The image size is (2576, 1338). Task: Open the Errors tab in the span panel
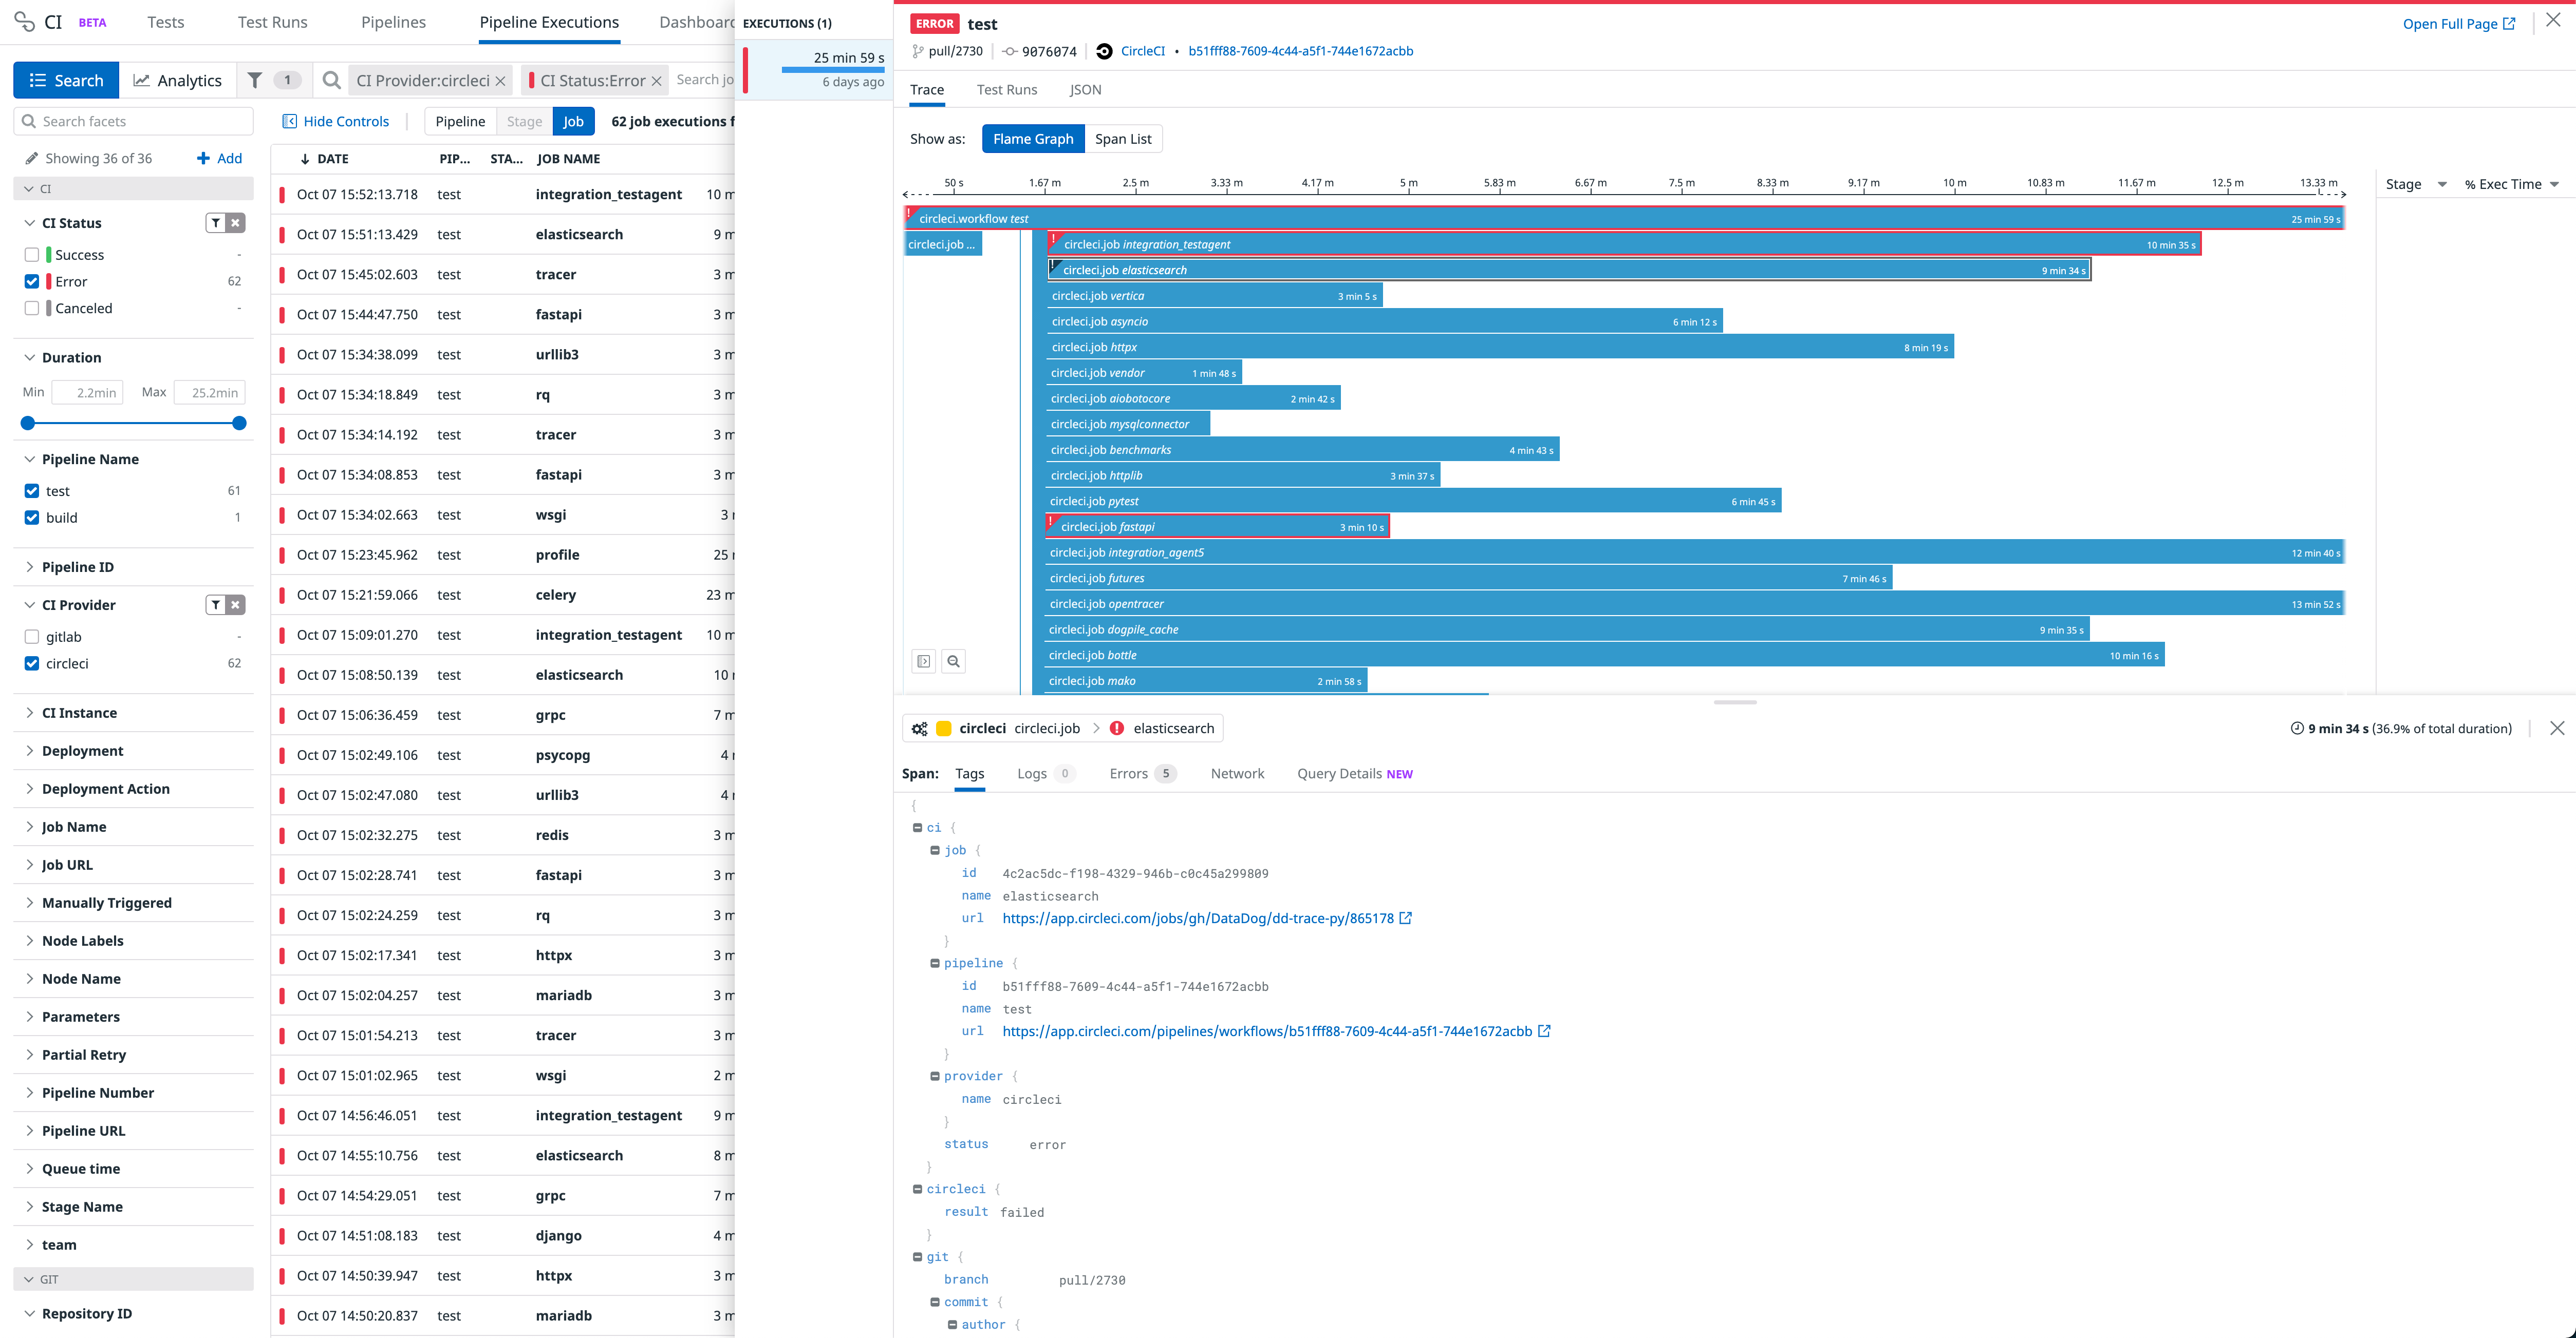[x=1131, y=773]
